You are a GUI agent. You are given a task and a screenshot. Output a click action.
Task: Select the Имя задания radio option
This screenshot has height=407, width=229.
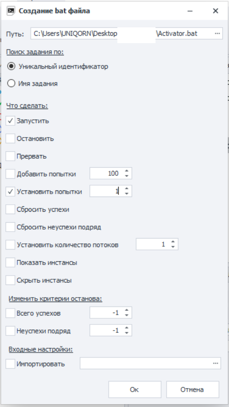click(11, 83)
